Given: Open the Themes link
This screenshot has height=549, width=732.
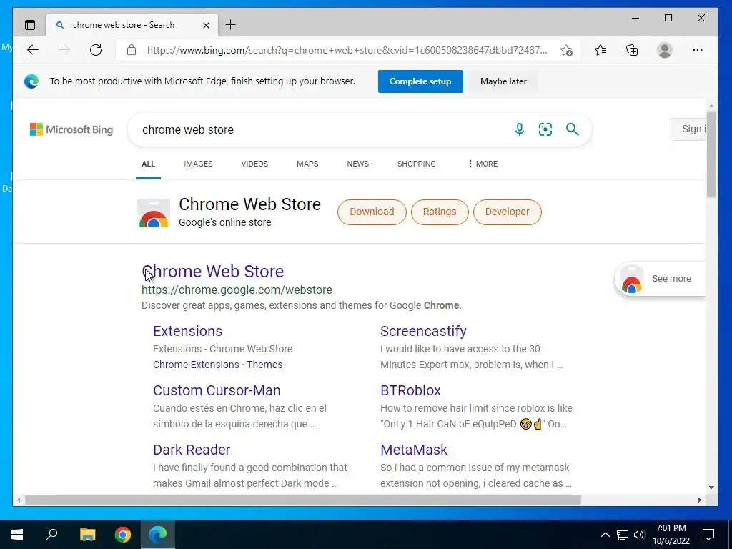Looking at the screenshot, I should pos(264,365).
